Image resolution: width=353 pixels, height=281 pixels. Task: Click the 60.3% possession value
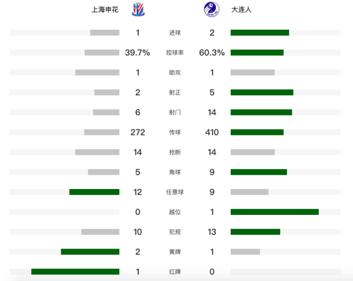[x=212, y=52]
